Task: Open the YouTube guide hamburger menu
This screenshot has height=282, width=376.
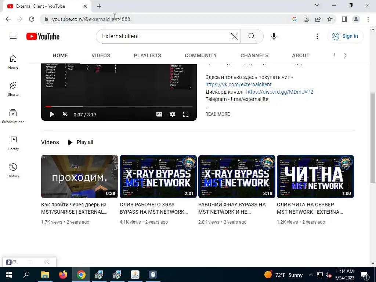Action: 13,36
